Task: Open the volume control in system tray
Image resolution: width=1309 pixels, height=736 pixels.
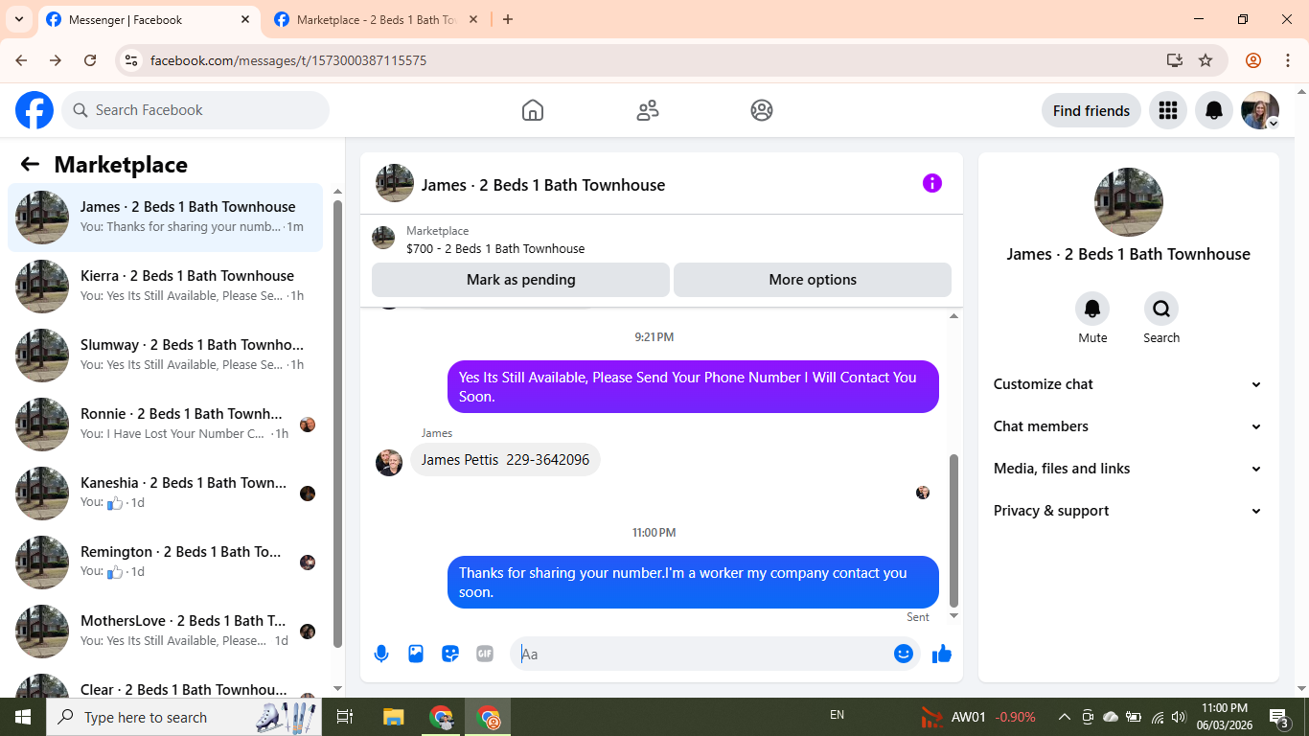Action: [x=1179, y=717]
